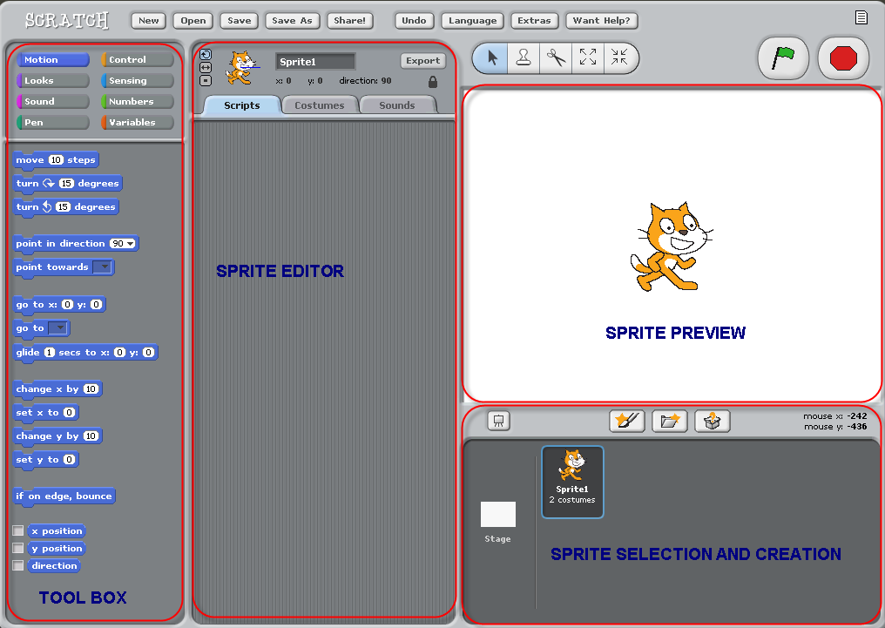Screen dimensions: 885x628
Task: Choose new sprite from file folder
Action: [669, 421]
